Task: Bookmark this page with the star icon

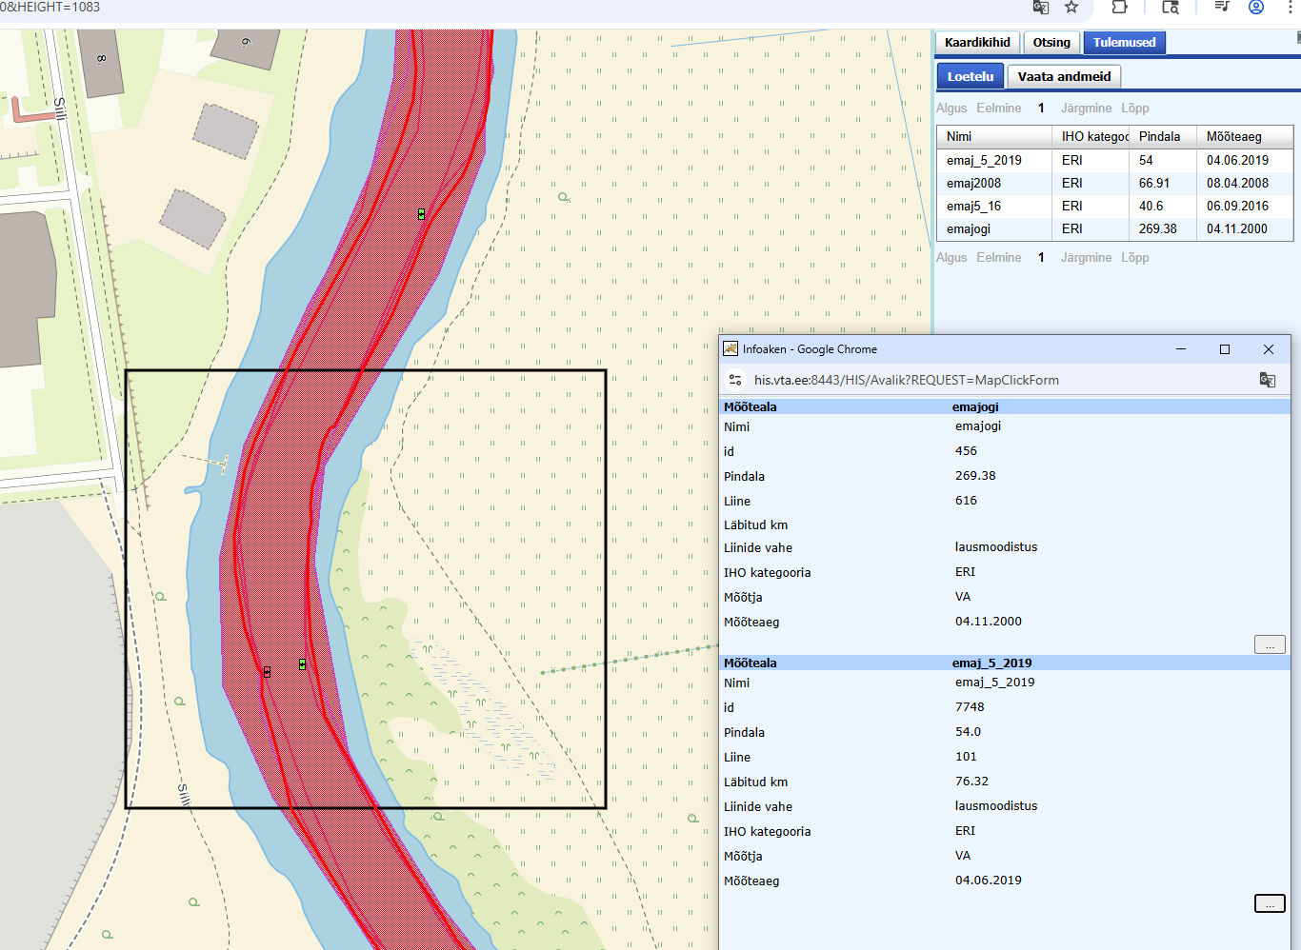Action: [1071, 8]
